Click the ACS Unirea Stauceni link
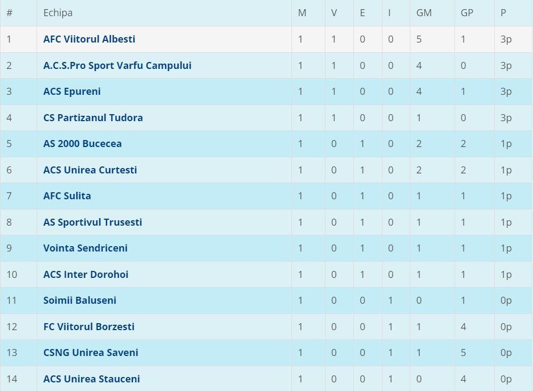The image size is (533, 391). tap(91, 379)
